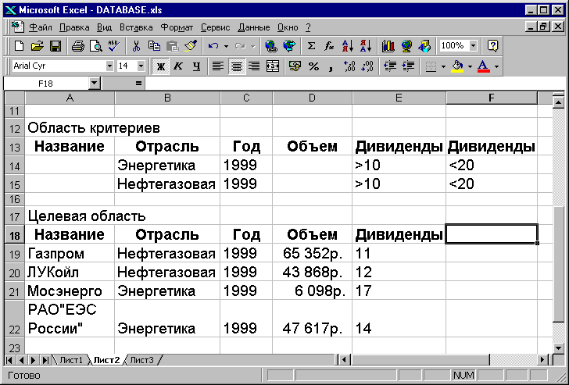
Task: Expand the undo history arrow
Action: (x=226, y=46)
